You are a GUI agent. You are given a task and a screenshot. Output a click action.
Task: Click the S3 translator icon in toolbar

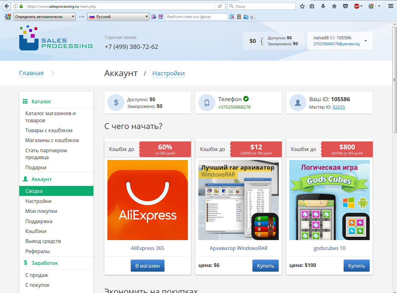pos(371,6)
